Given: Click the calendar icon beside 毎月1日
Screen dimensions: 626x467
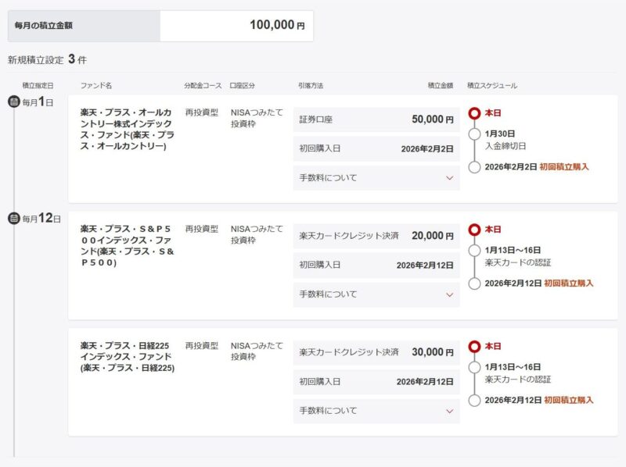Looking at the screenshot, I should [13, 102].
